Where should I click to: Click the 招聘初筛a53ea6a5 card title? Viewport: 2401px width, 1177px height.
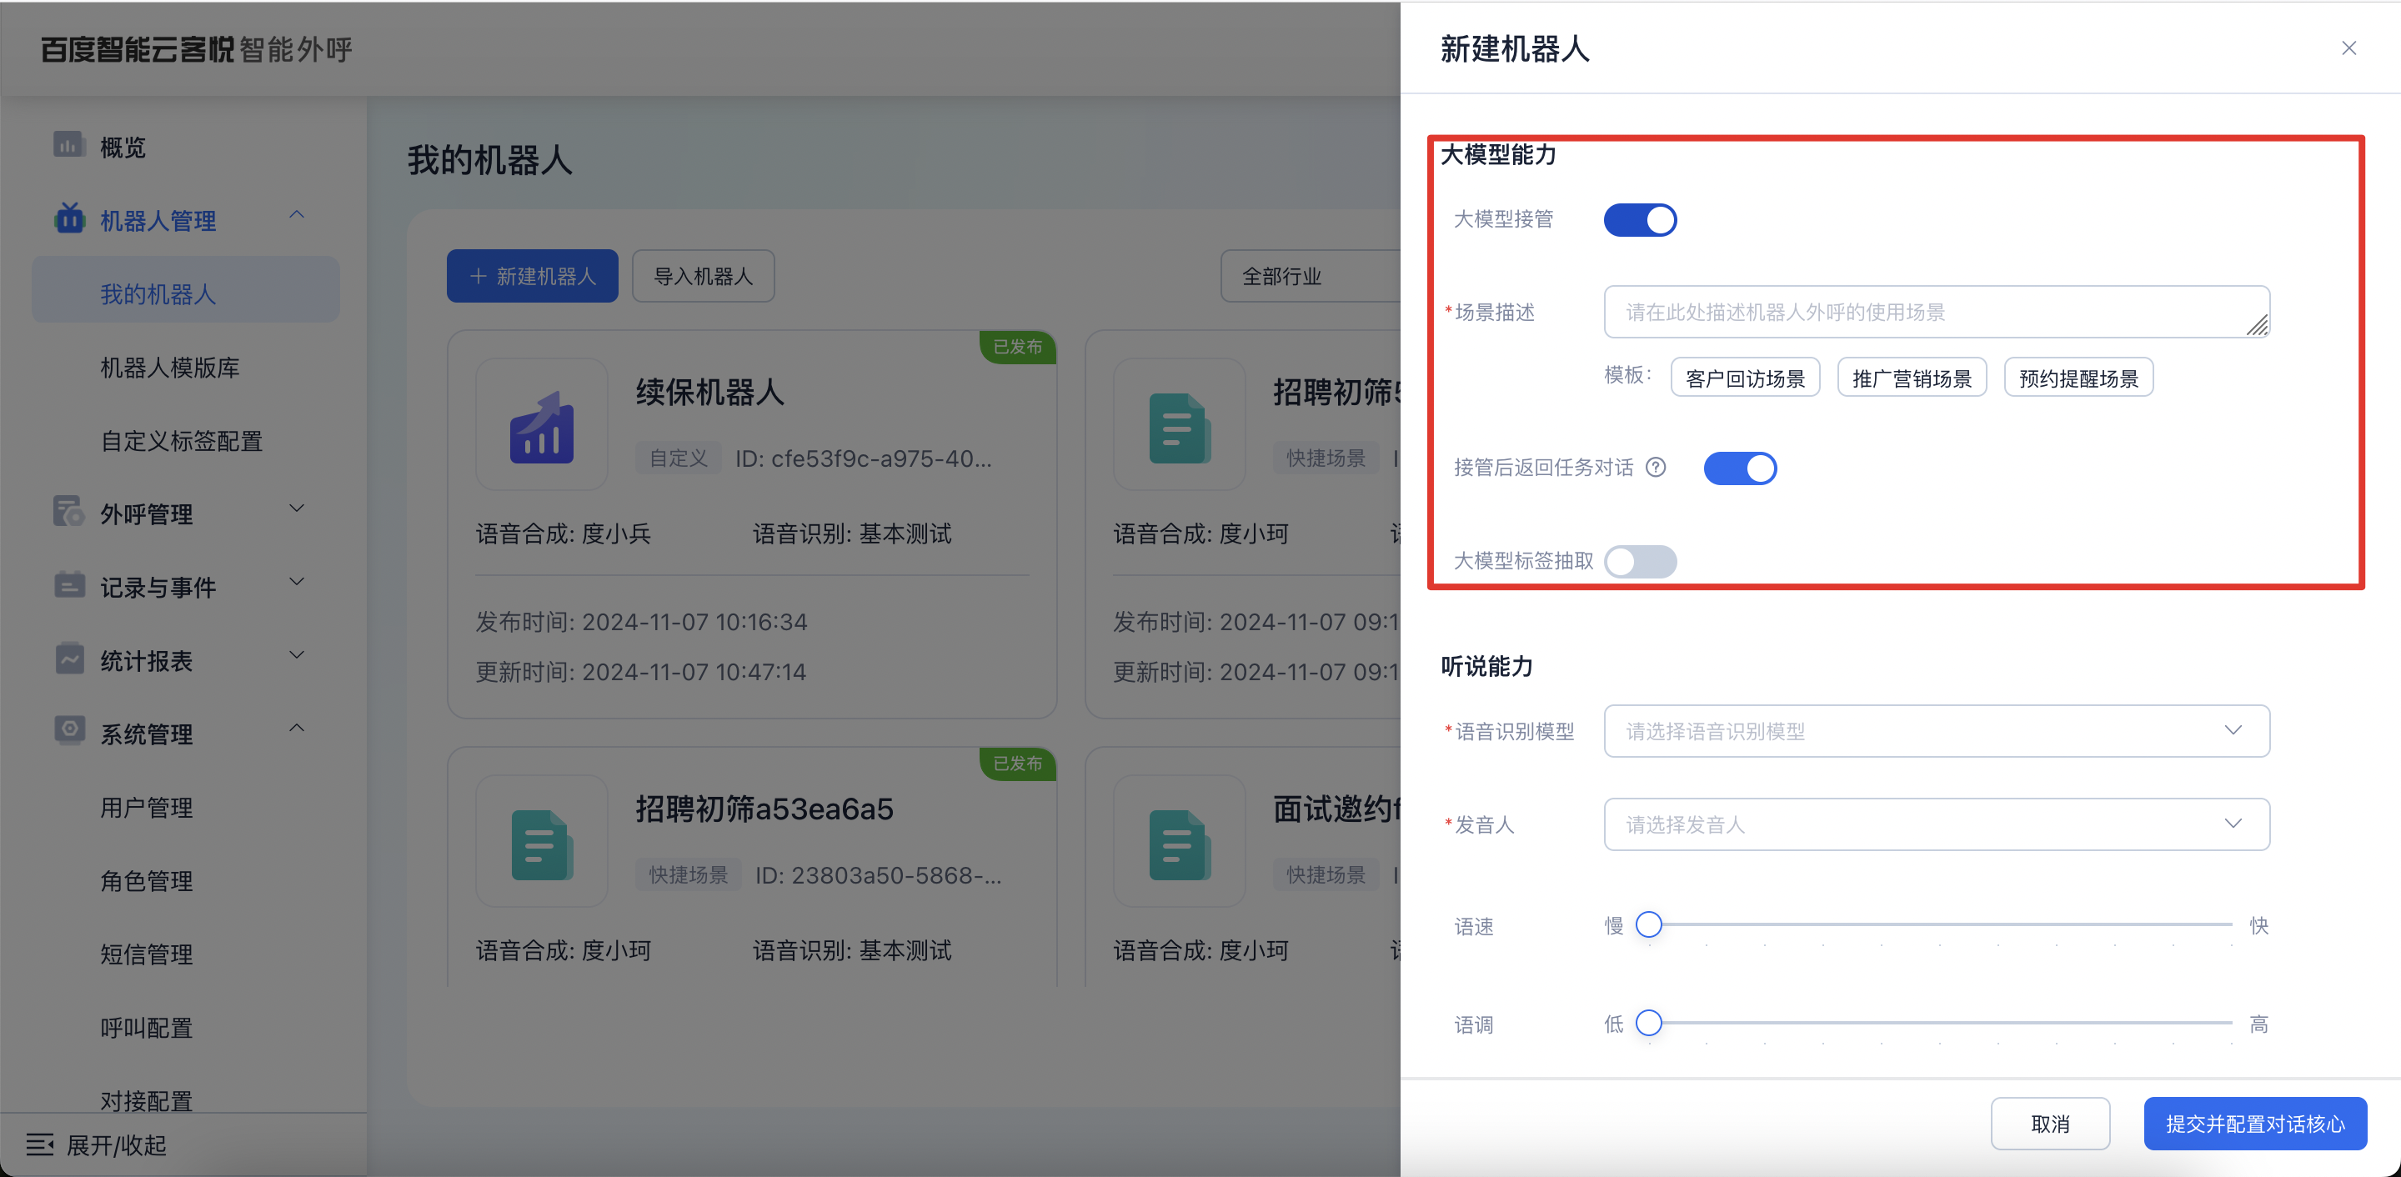coord(764,808)
